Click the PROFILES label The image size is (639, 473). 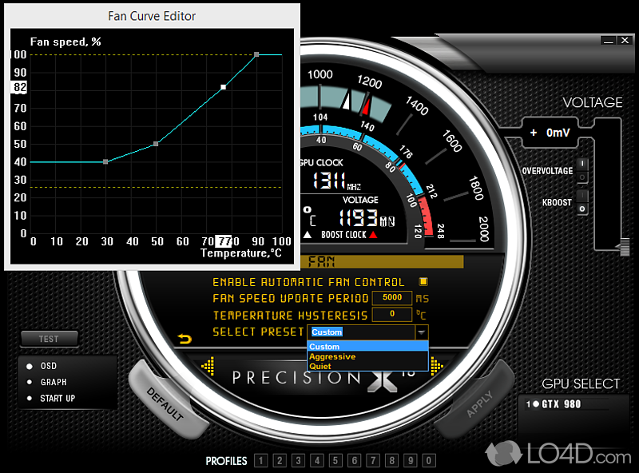click(226, 461)
